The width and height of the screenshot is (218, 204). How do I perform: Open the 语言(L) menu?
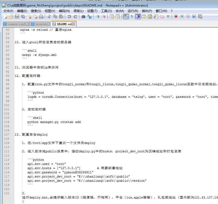pos(79,11)
